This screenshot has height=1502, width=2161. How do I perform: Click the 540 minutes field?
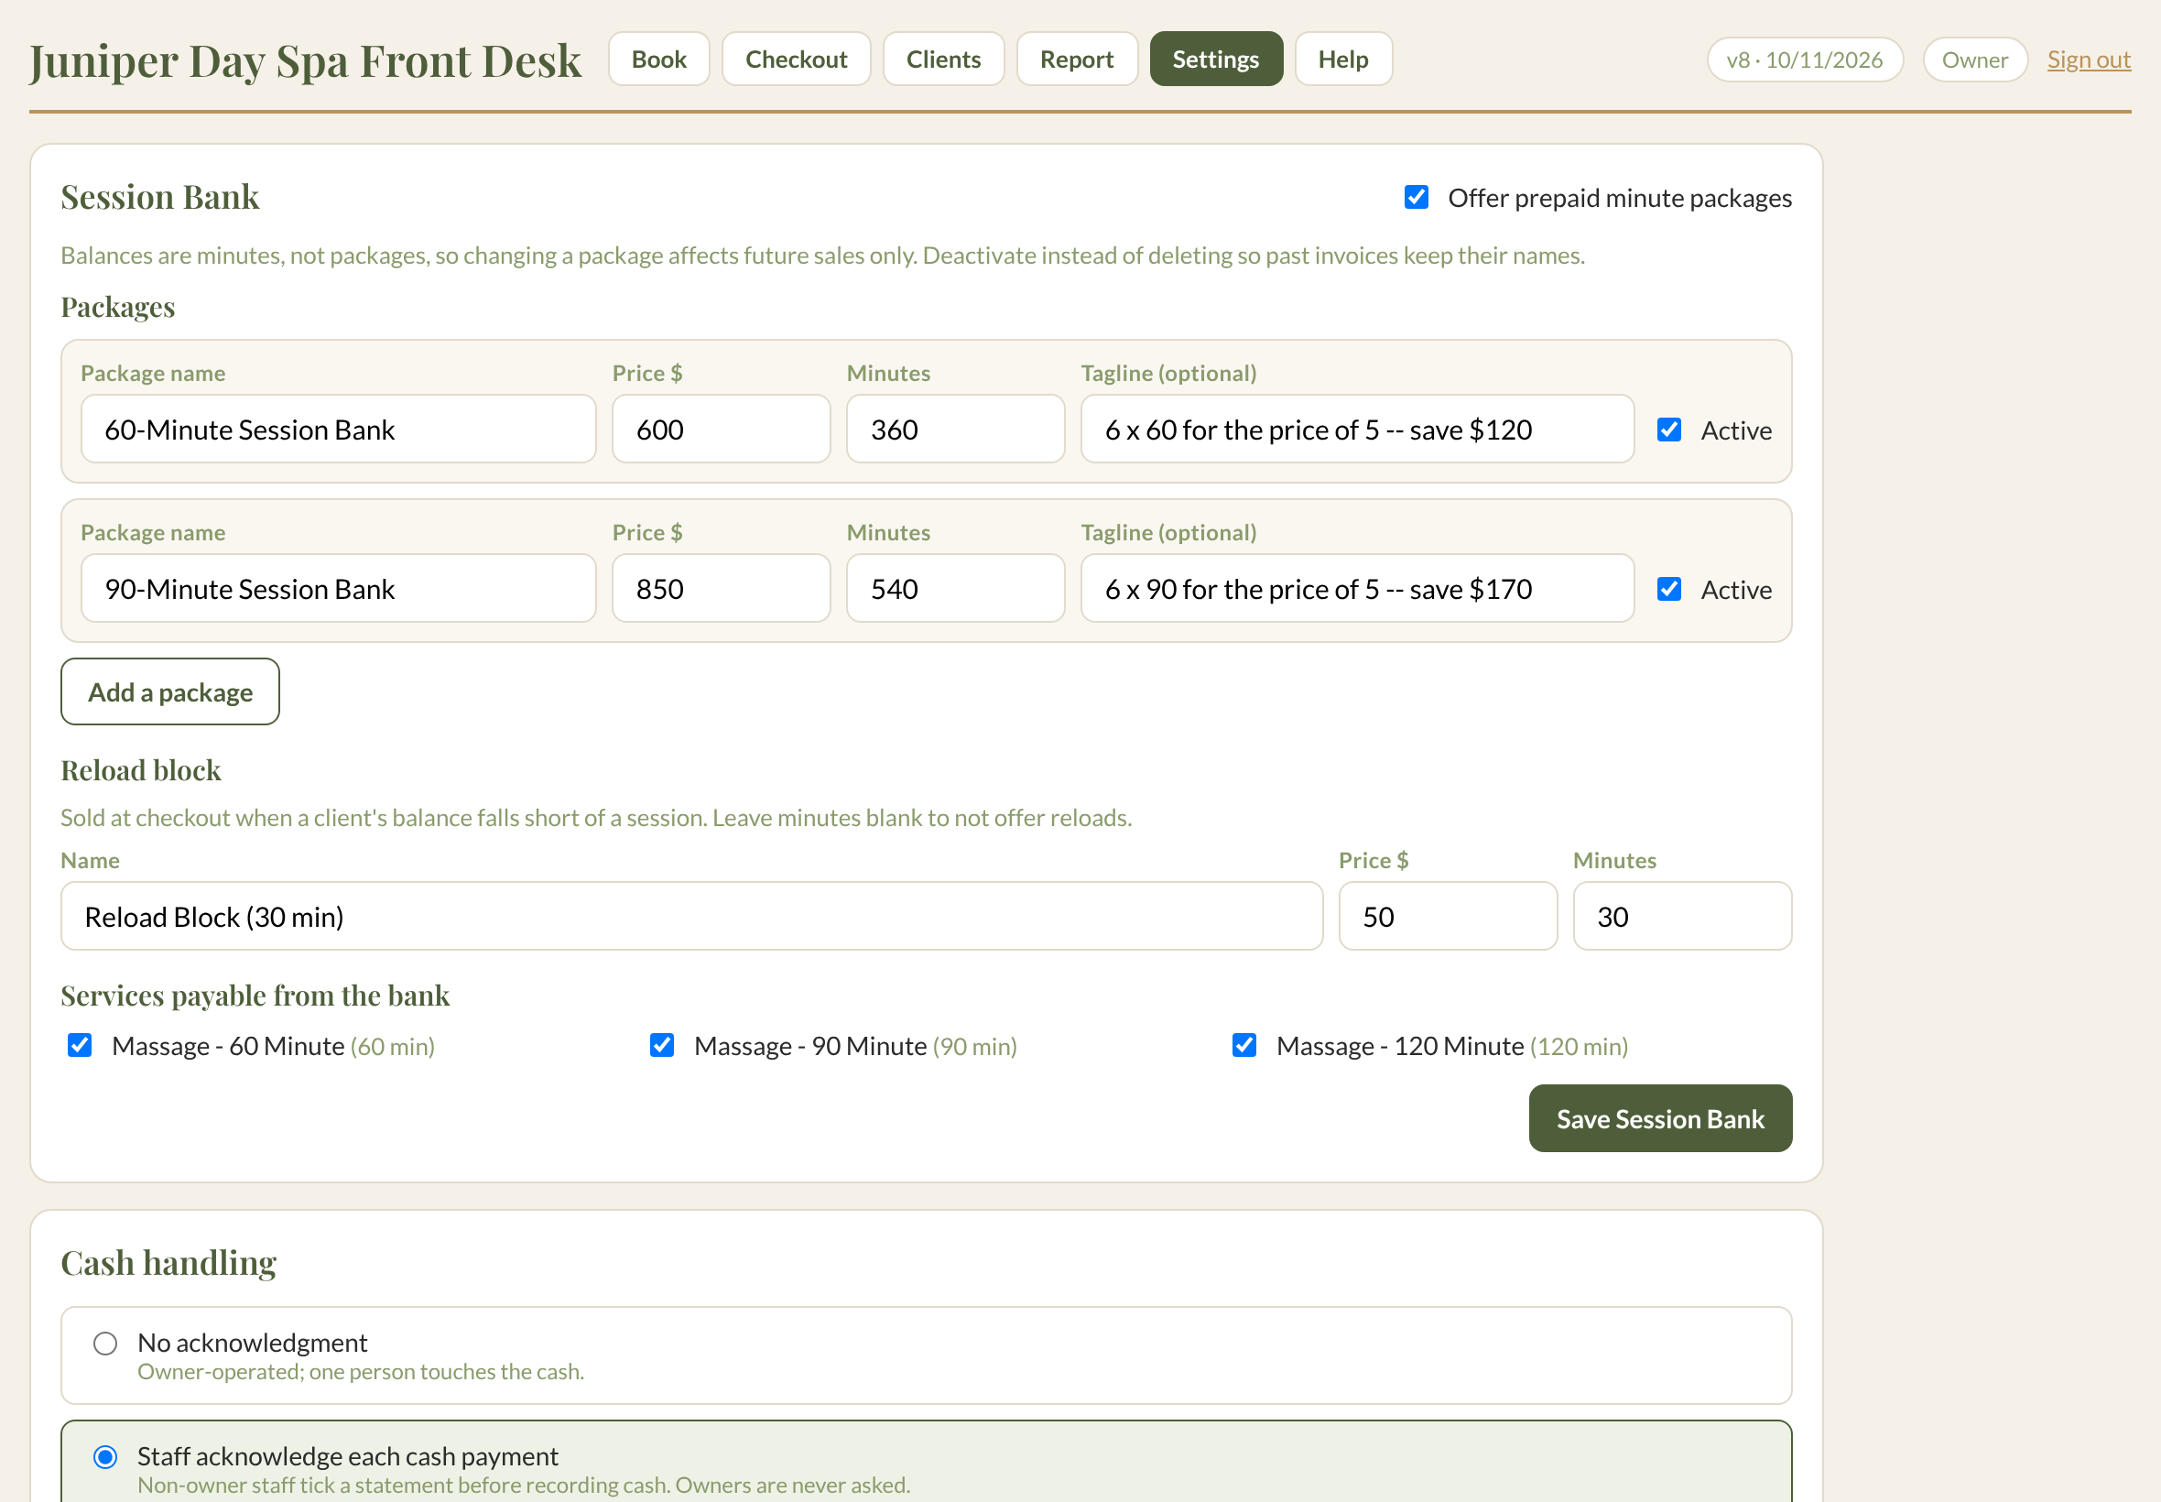pyautogui.click(x=955, y=588)
